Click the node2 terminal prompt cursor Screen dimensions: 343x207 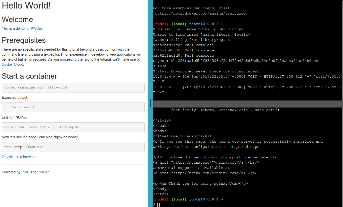pyautogui.click(x=159, y=205)
